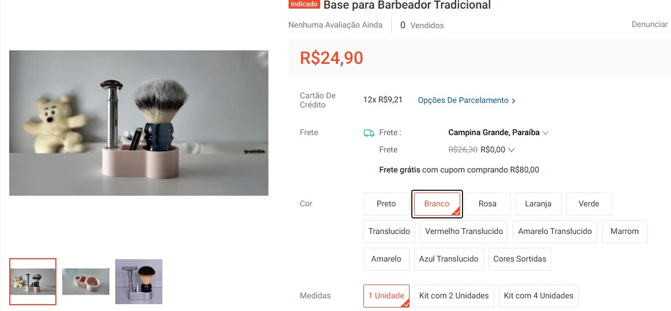Click the Indicado badge
This screenshot has height=311, width=671.
pos(304,4)
